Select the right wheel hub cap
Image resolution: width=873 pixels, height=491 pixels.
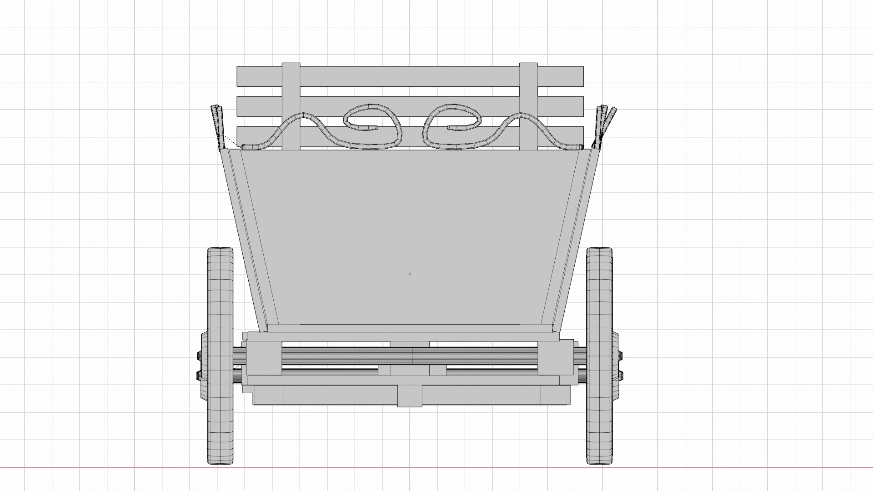617,365
